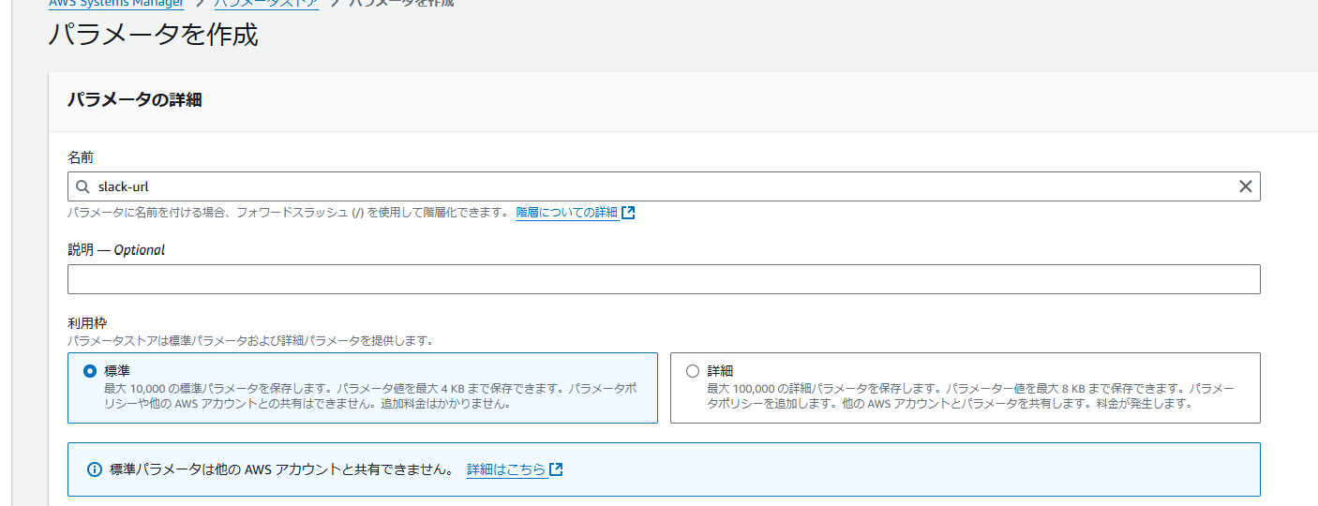This screenshot has width=1318, height=506.
Task: Click the name input containing slack-url
Action: [x=664, y=186]
